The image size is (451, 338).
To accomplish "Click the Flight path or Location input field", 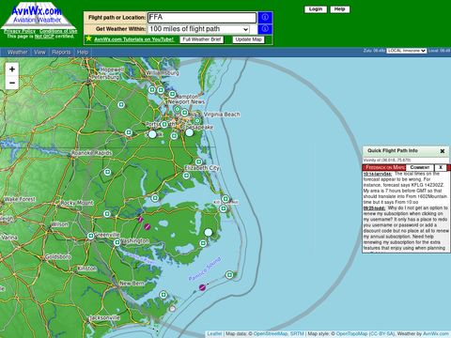I will (x=202, y=18).
